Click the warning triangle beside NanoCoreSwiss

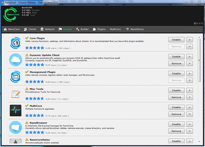tap(27, 139)
